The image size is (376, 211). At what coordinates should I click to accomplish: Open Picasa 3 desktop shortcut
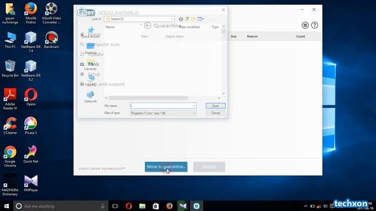coord(31,125)
